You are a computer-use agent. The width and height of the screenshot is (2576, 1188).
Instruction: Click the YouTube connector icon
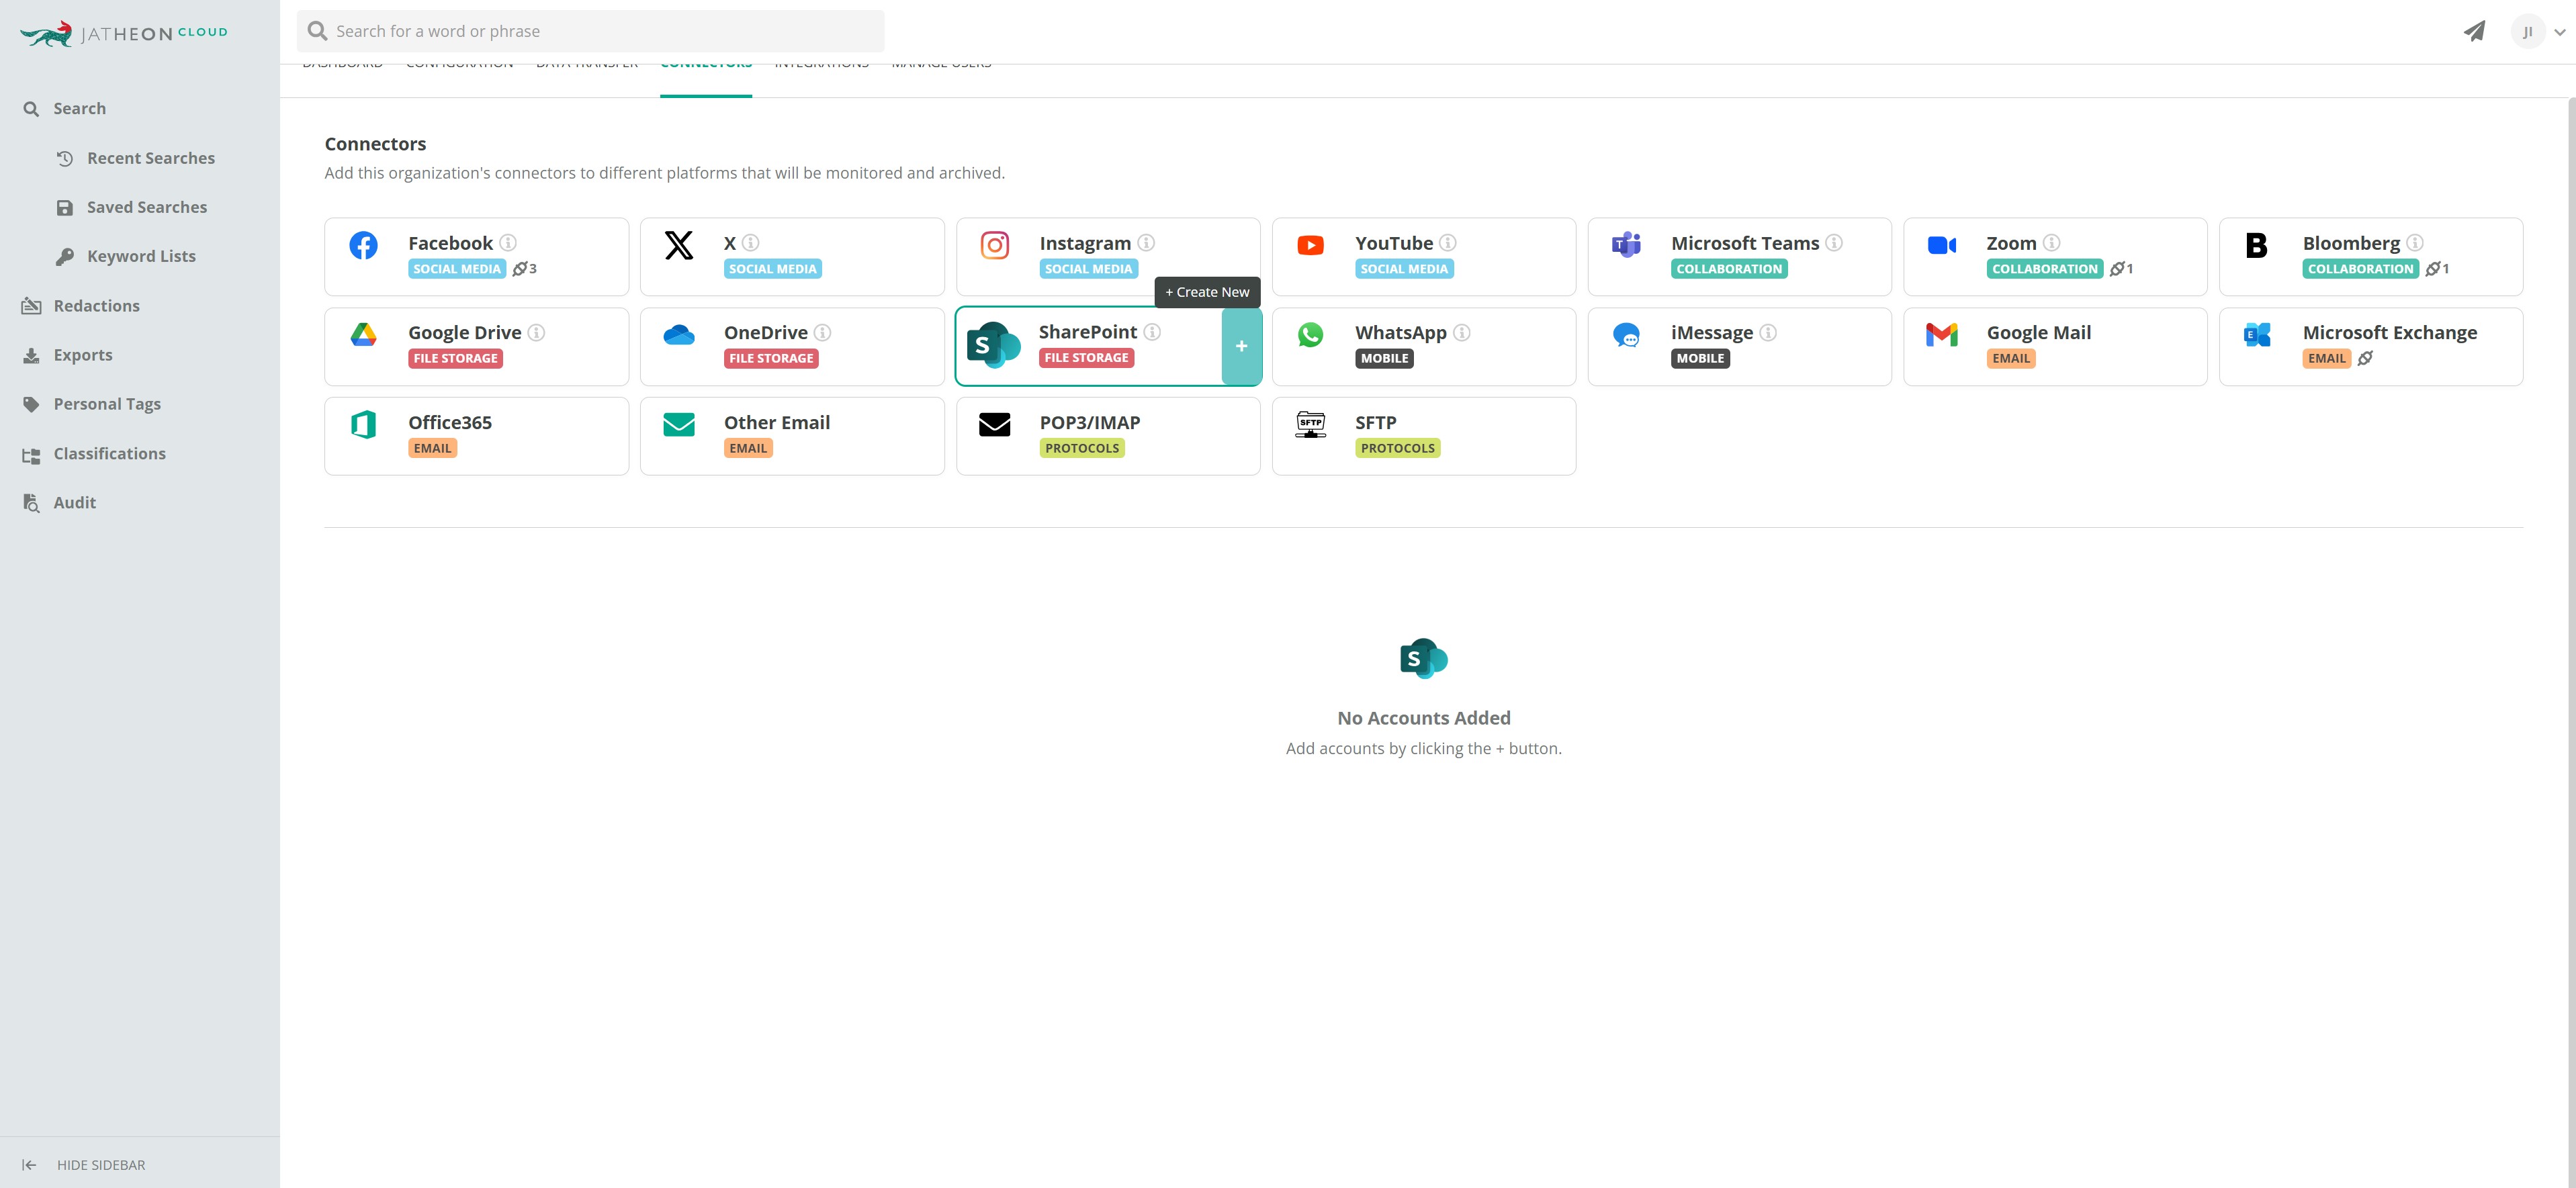tap(1310, 245)
